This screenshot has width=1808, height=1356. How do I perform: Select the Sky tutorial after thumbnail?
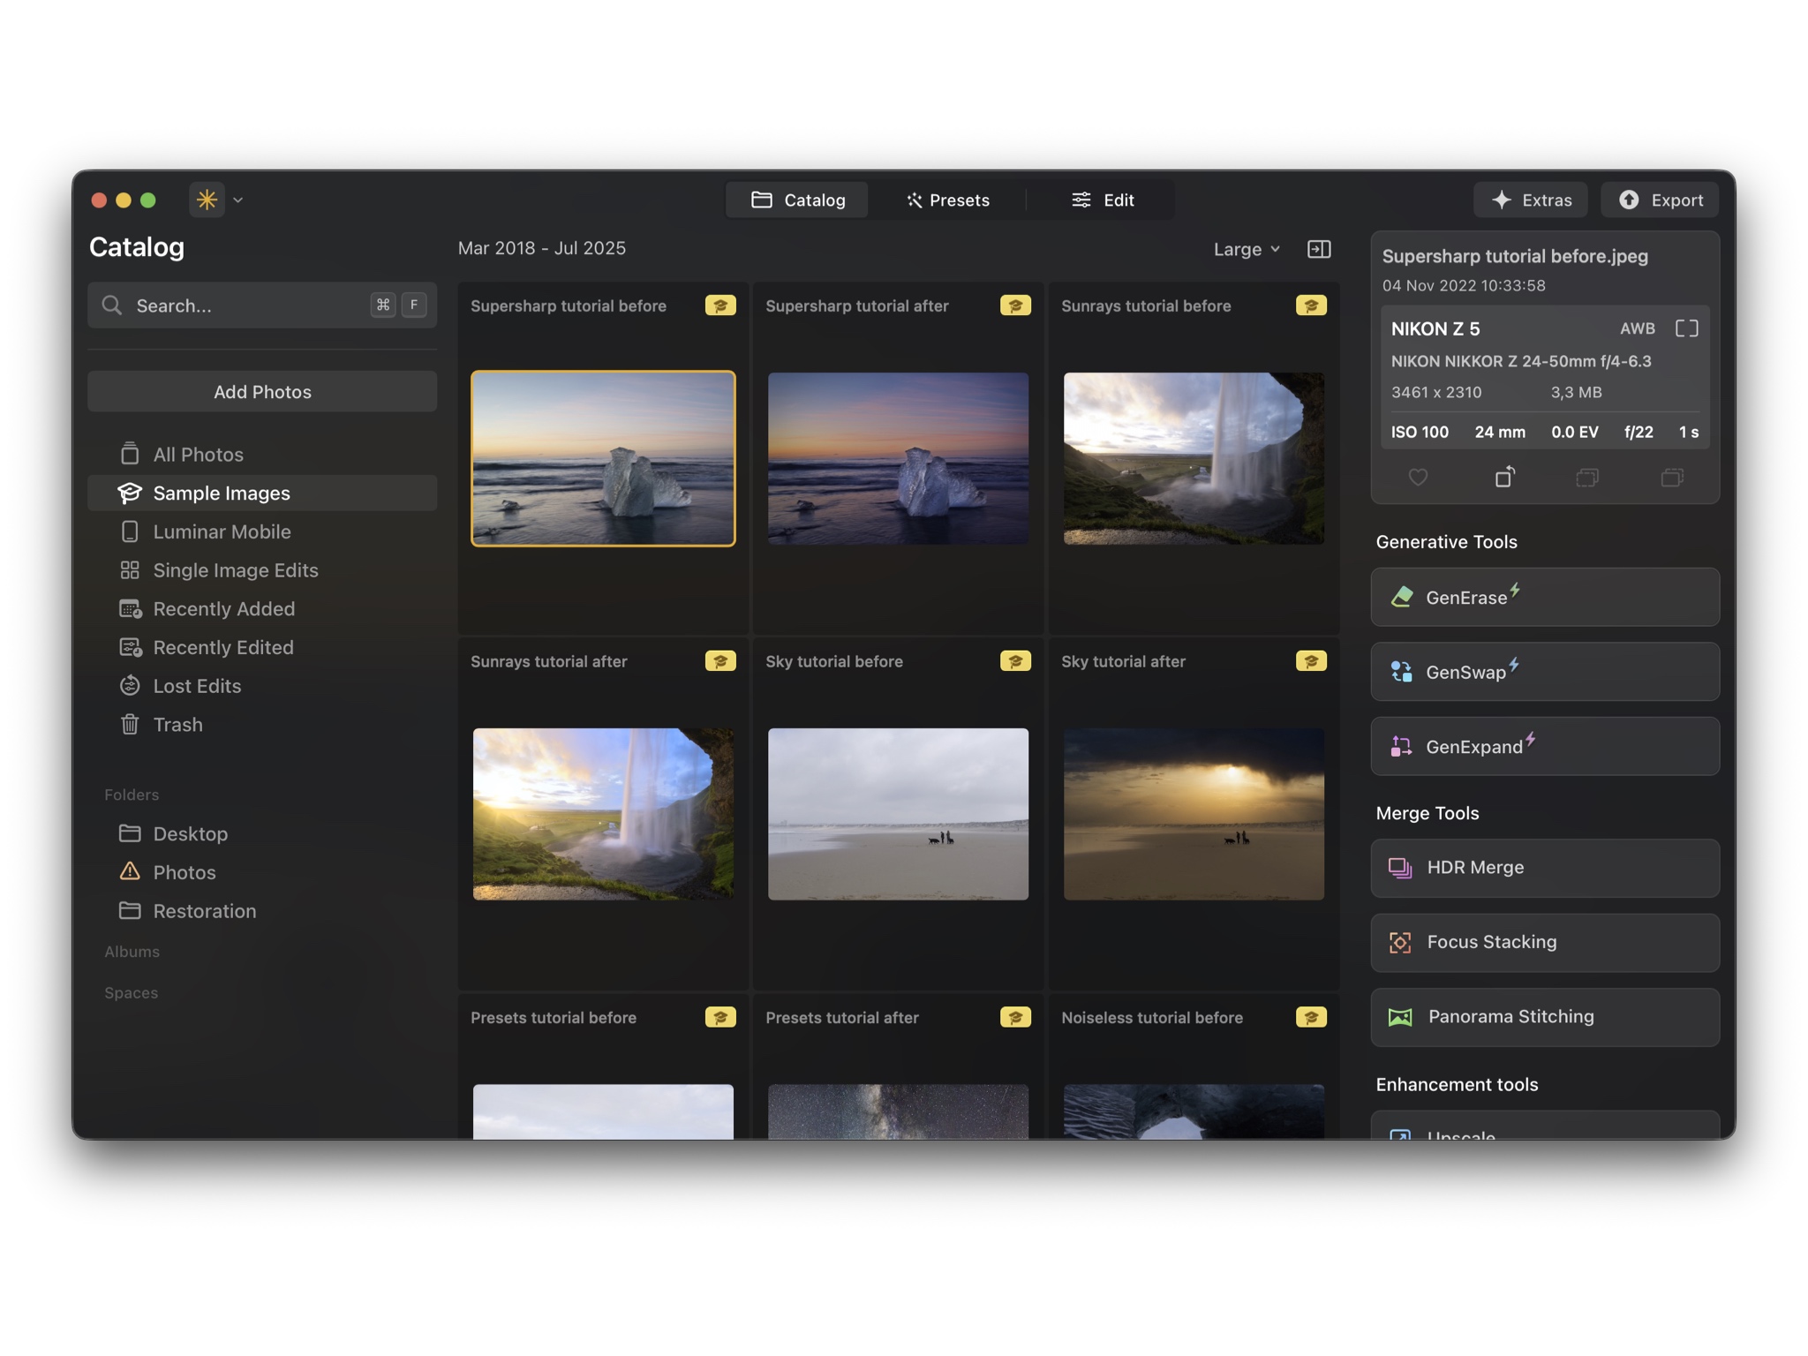point(1194,814)
